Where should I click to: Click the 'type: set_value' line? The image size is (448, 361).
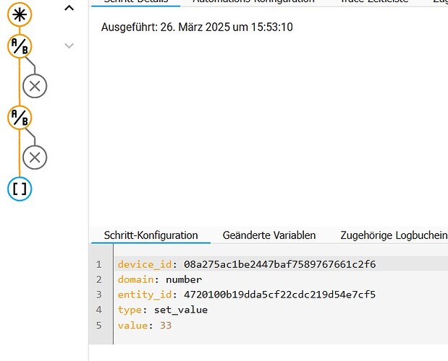pos(163,310)
